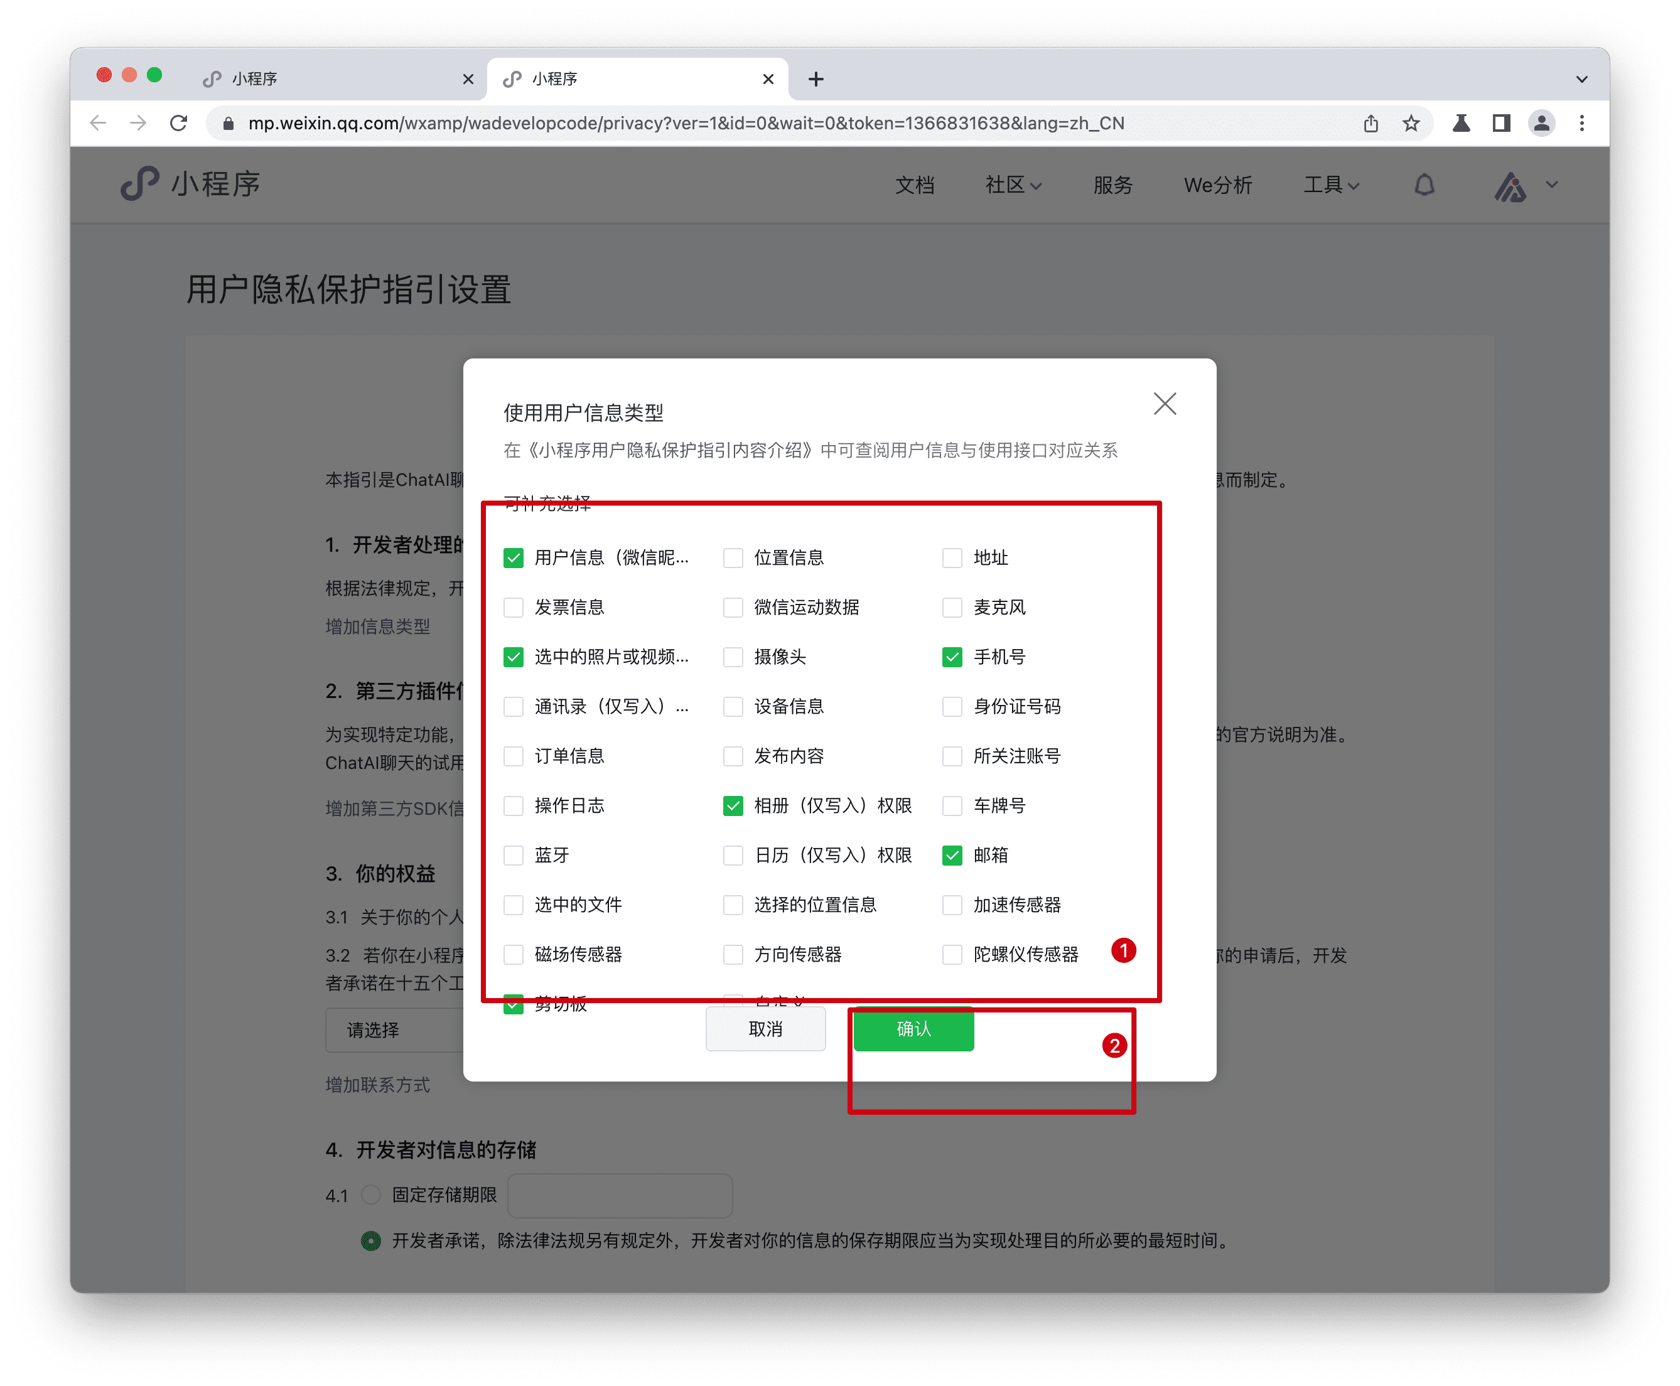Image resolution: width=1680 pixels, height=1386 pixels.
Task: Open the 服务 menu item
Action: (1112, 185)
